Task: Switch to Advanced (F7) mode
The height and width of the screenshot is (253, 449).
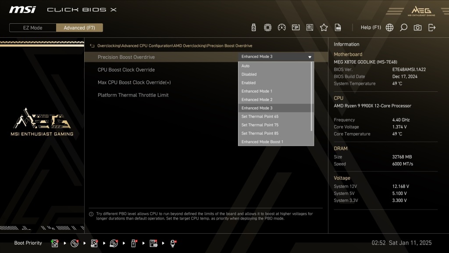Action: coord(79,28)
